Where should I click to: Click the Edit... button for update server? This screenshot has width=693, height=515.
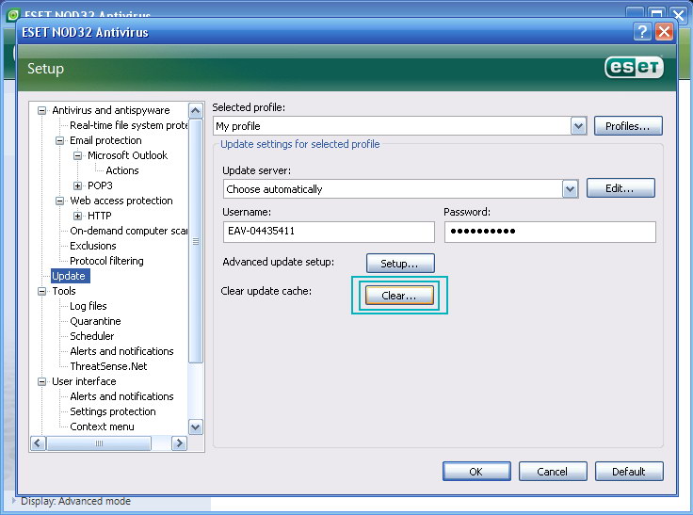(x=620, y=188)
